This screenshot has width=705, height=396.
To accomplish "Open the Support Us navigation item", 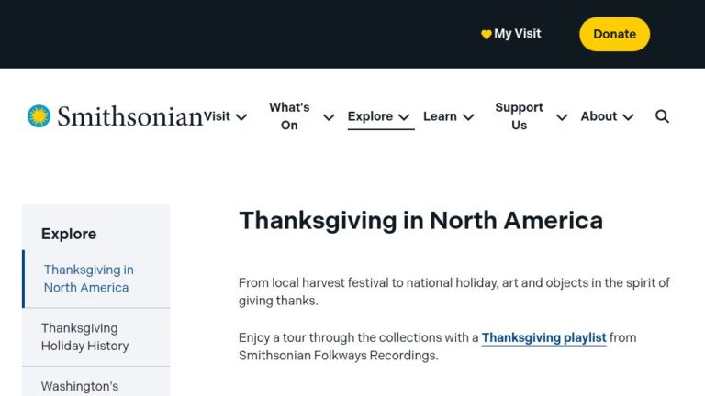I will click(x=519, y=116).
